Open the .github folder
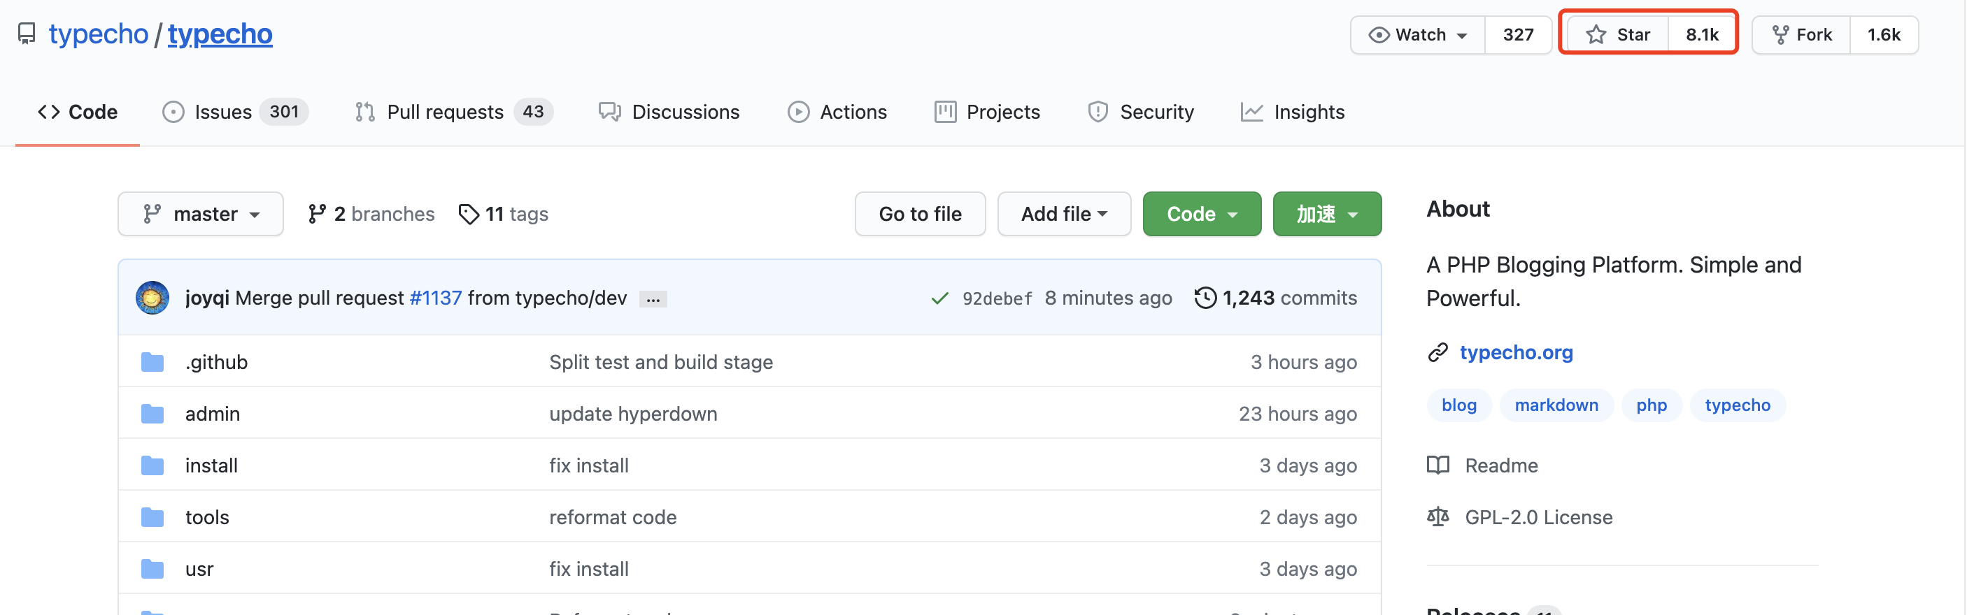Screen dimensions: 1967x615 pyautogui.click(x=216, y=362)
